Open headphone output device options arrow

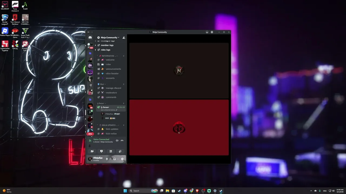pyautogui.click(x=118, y=159)
